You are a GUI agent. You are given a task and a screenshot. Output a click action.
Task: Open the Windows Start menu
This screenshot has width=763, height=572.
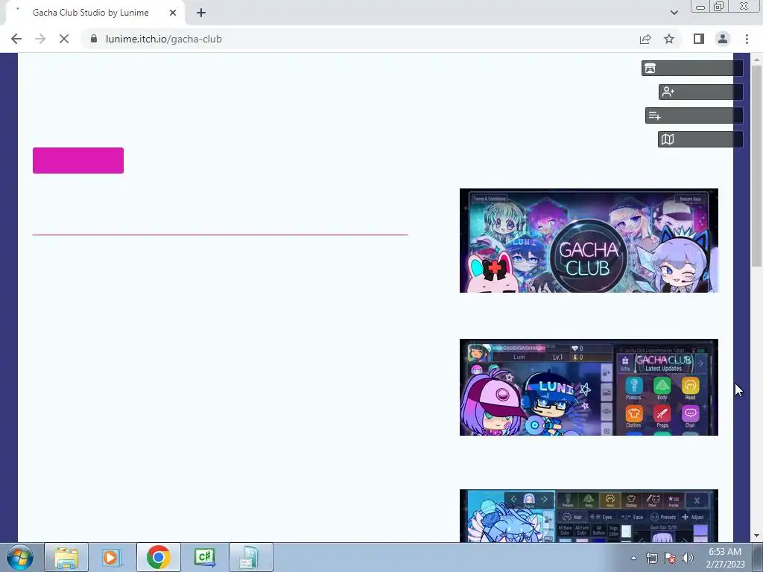[20, 557]
